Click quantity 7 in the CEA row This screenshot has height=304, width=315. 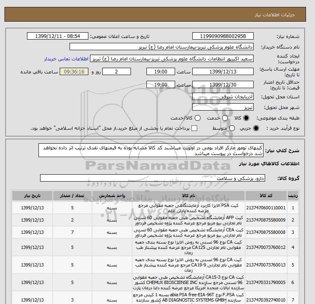(x=72, y=232)
